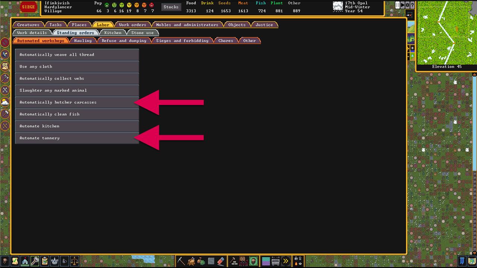
Task: Click the red cancel circle alert icon
Action: 5,43
